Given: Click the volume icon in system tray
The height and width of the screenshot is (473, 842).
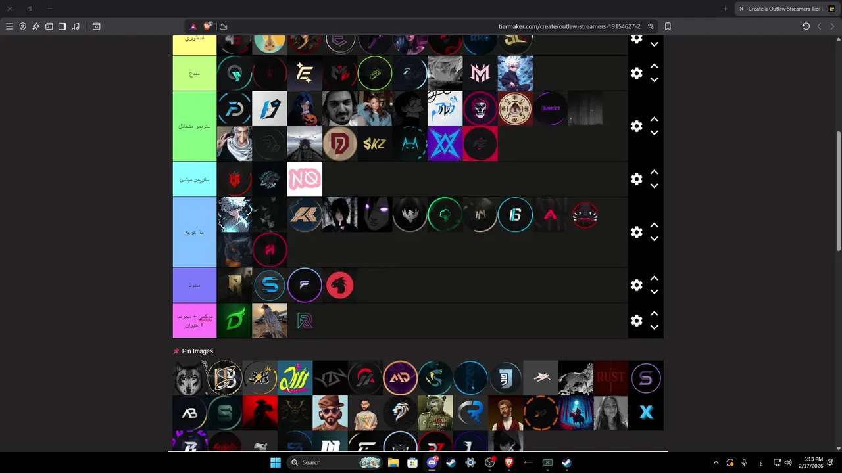Looking at the screenshot, I should pyautogui.click(x=788, y=462).
